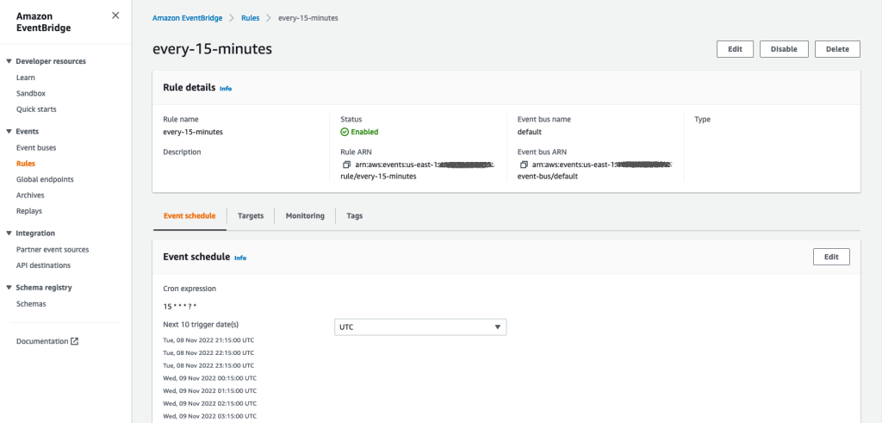Open Quick starts in sidebar
Image resolution: width=882 pixels, height=423 pixels.
pyautogui.click(x=36, y=109)
